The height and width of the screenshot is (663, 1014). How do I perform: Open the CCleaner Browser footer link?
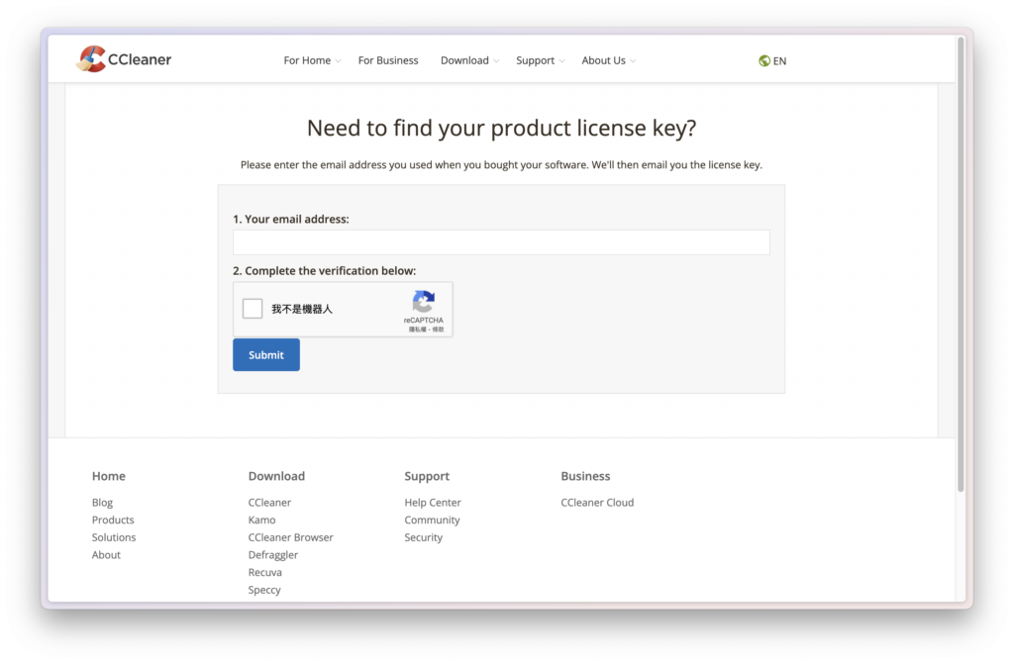pyautogui.click(x=291, y=537)
